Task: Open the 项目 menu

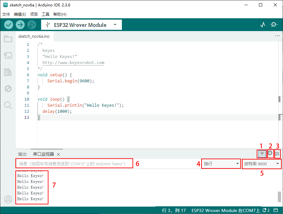Action: (34, 14)
